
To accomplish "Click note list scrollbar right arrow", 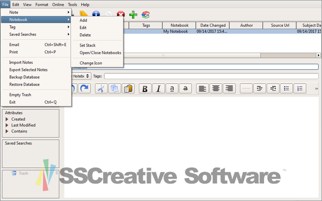I will (318, 55).
